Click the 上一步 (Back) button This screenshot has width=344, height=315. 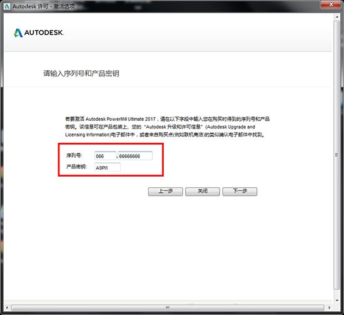(165, 192)
